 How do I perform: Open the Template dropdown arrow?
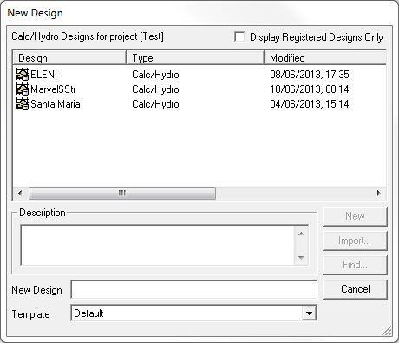309,313
